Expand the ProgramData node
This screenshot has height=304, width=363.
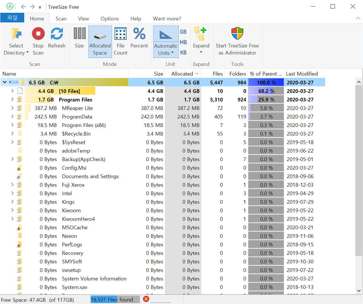[12, 116]
